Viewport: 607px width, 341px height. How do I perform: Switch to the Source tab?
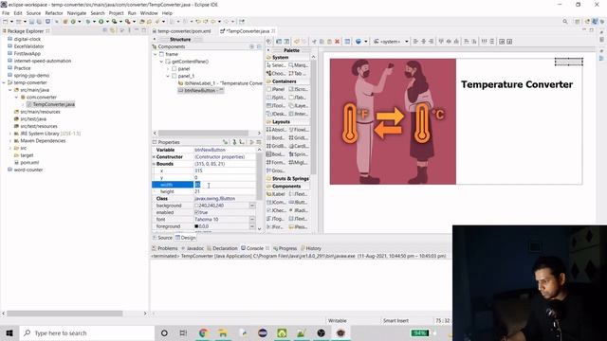tap(162, 238)
